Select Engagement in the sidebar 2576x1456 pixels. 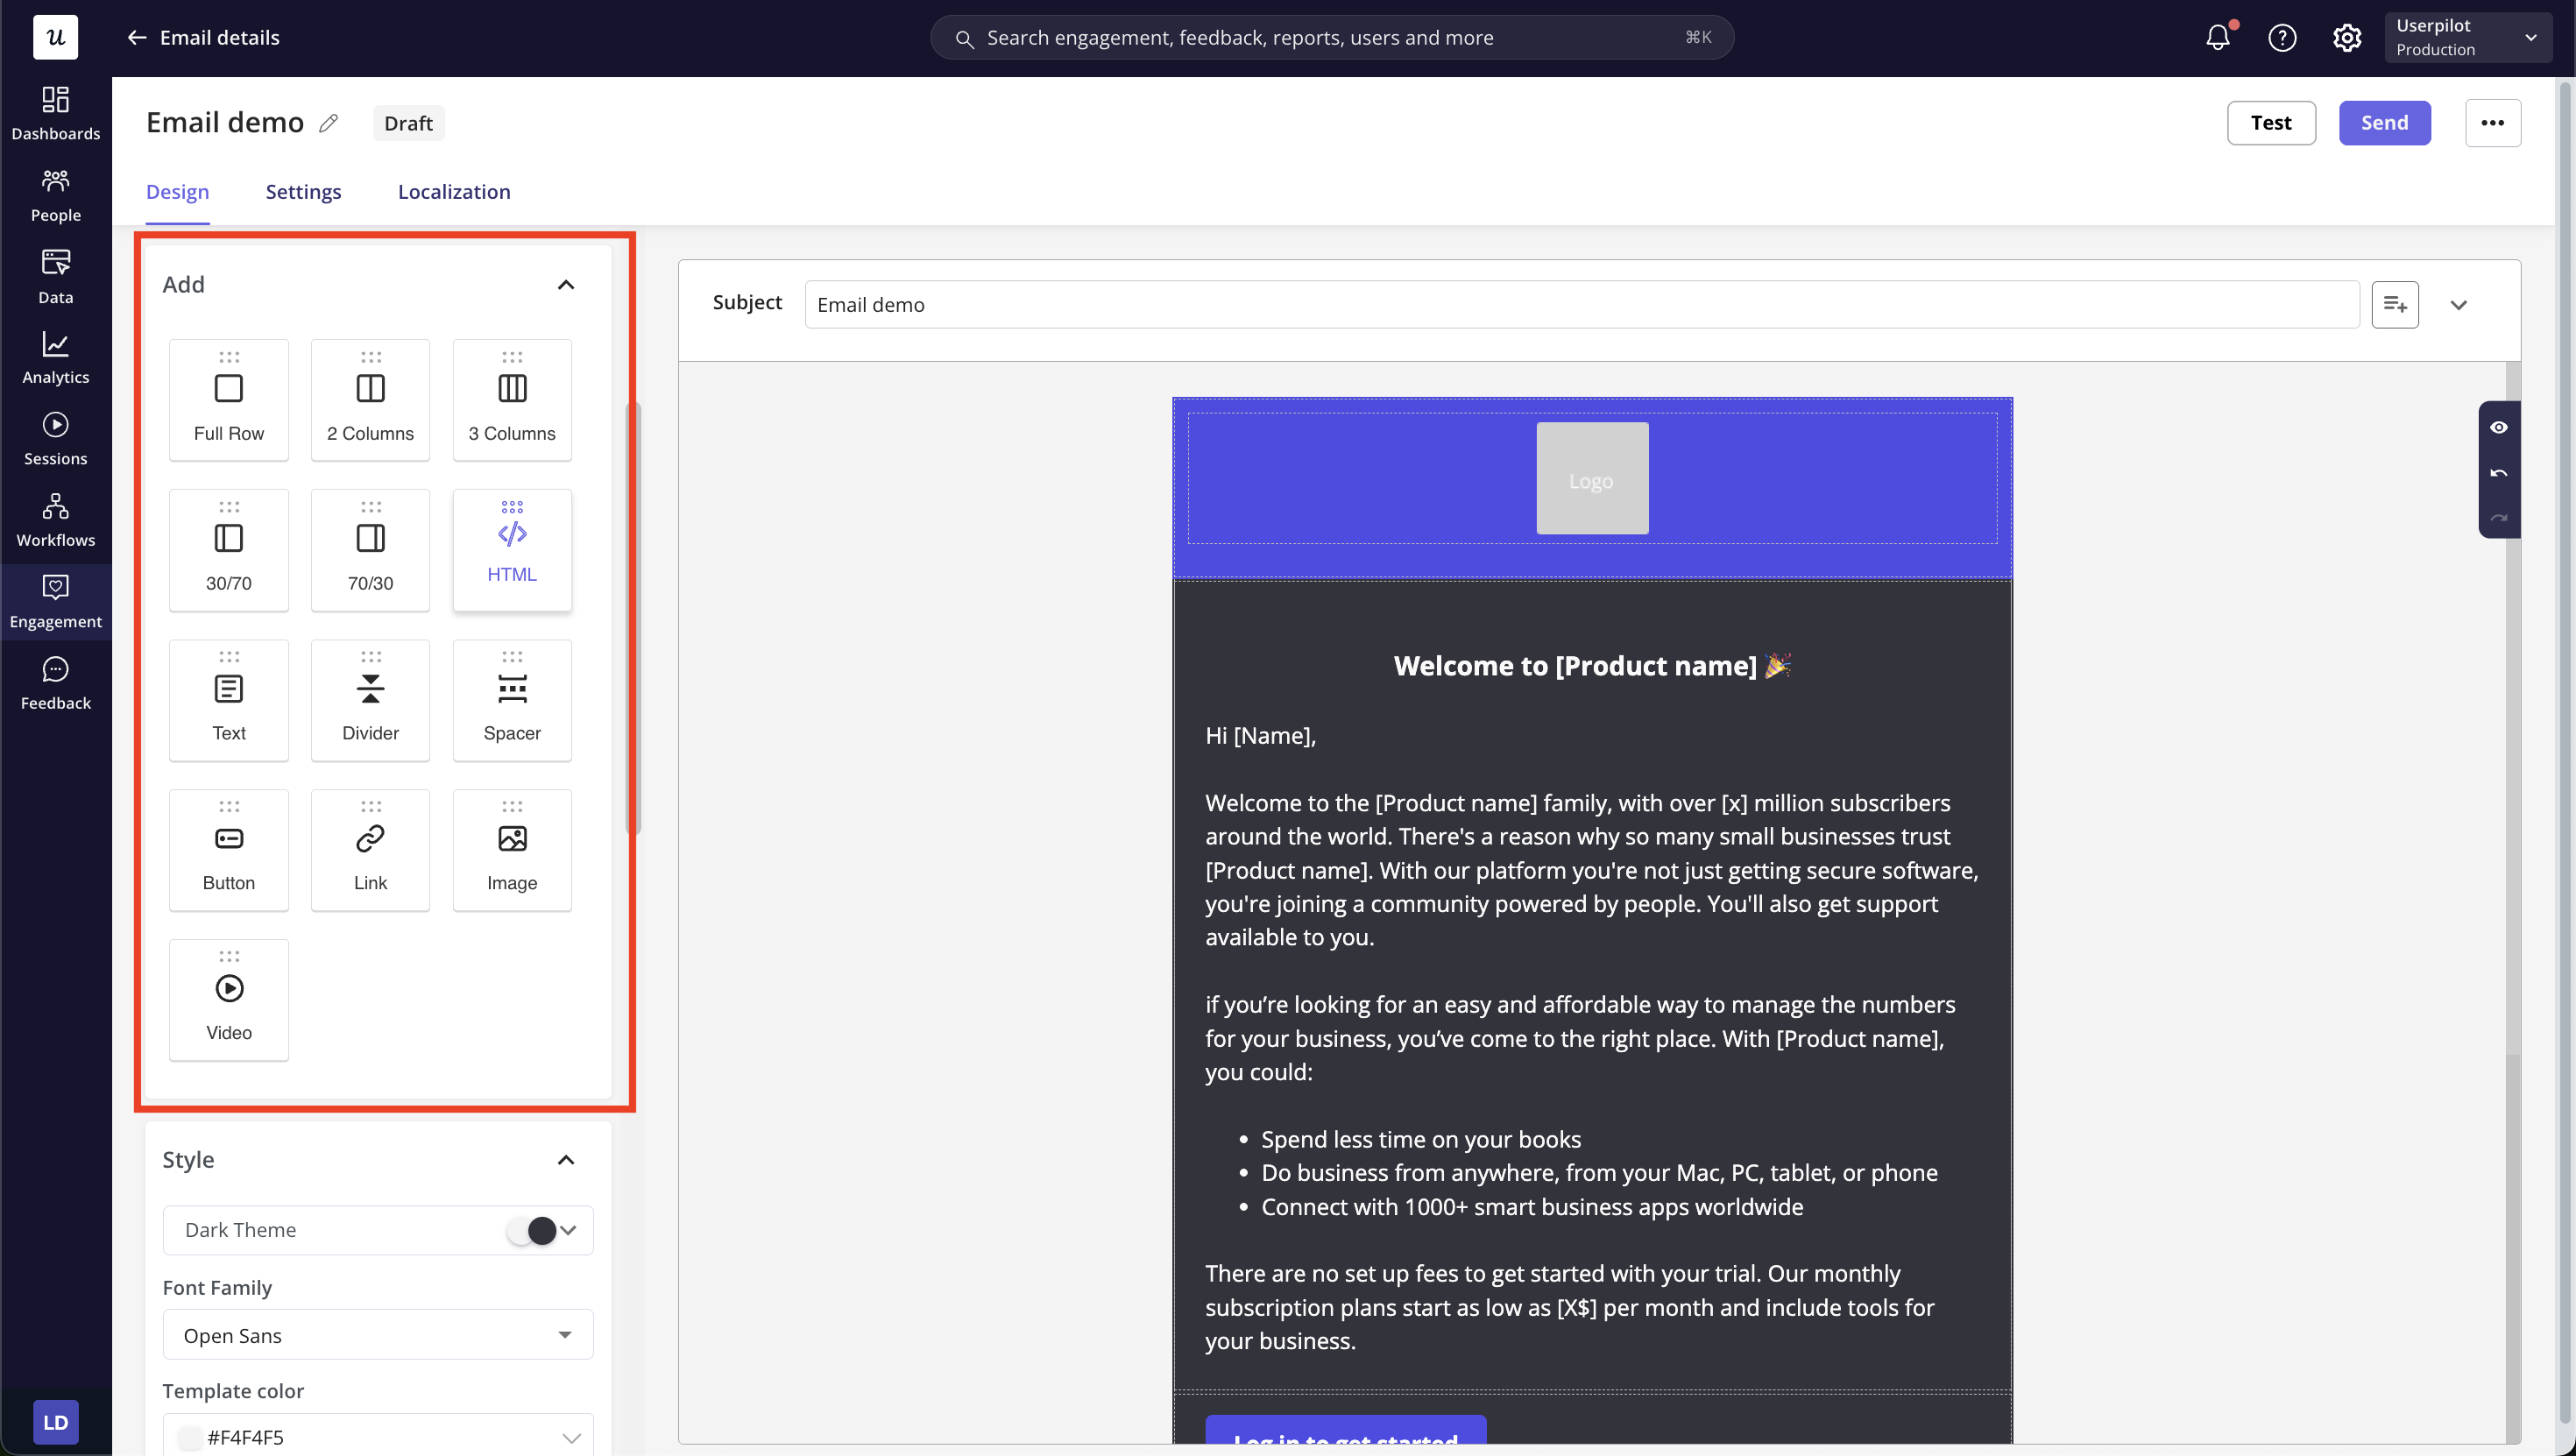coord(55,601)
